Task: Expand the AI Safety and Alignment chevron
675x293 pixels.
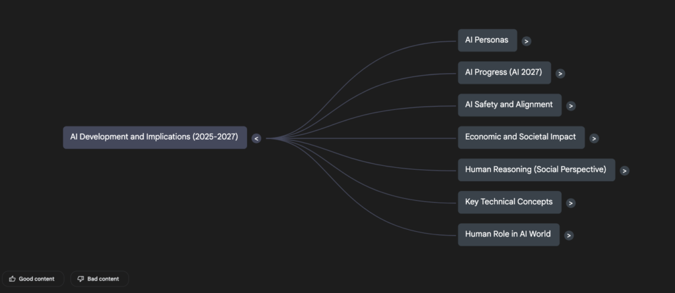Action: [571, 106]
